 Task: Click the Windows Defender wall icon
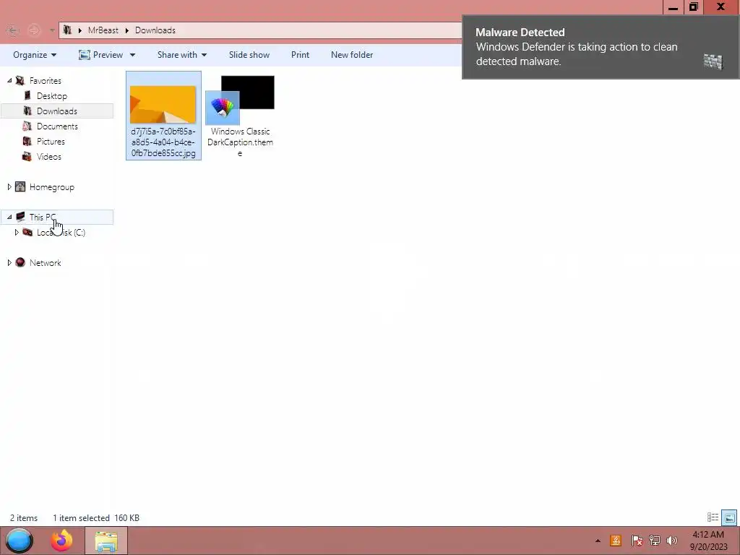click(x=713, y=61)
